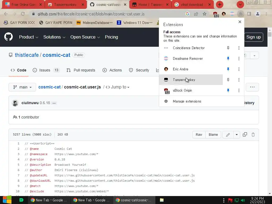Delete this file with trash icon

tap(253, 134)
